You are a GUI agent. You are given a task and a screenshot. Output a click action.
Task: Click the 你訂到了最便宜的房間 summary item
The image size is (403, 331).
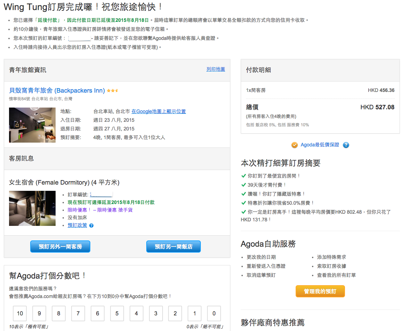coord(274,176)
